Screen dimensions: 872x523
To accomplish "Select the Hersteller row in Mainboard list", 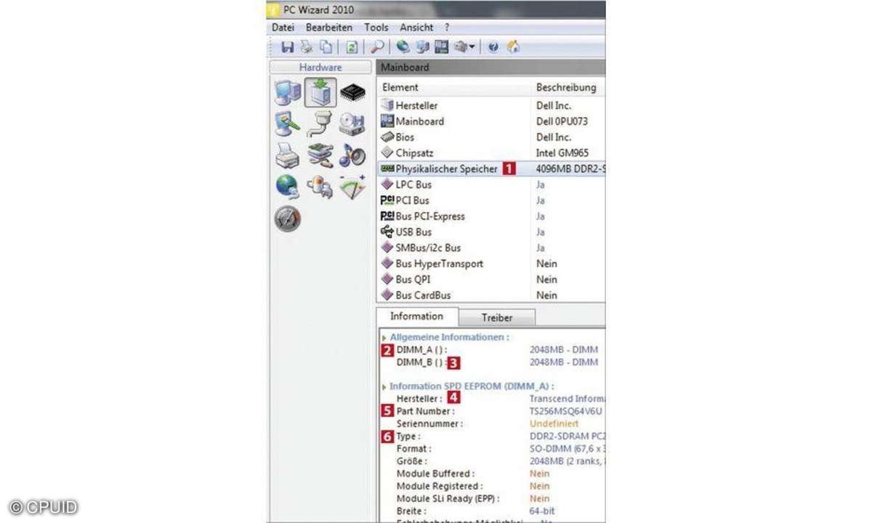I will pyautogui.click(x=490, y=105).
